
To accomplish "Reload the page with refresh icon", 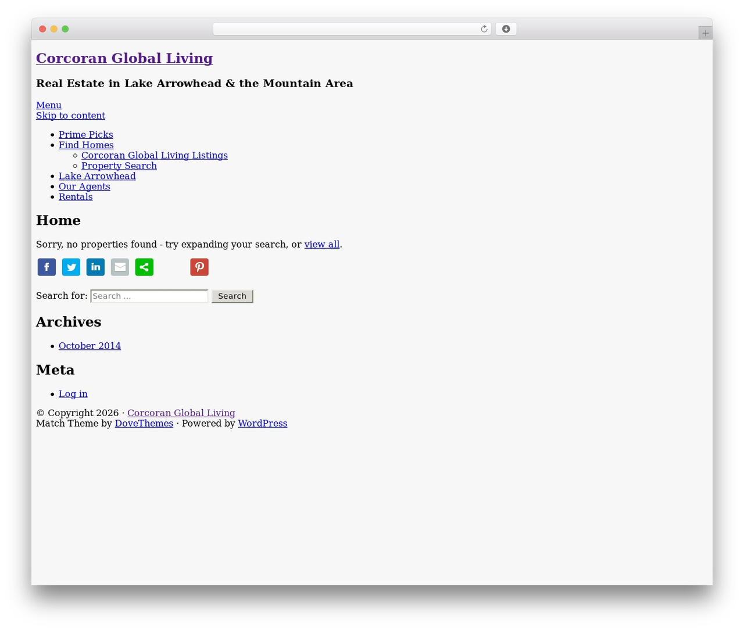I will coord(484,29).
